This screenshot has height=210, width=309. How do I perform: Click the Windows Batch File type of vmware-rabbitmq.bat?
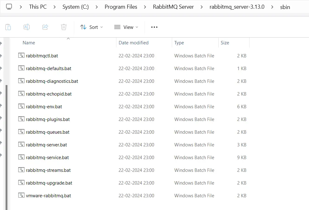(194, 196)
